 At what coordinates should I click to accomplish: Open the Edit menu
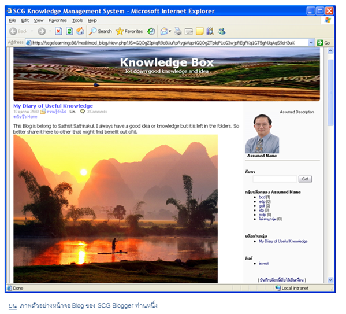point(25,20)
